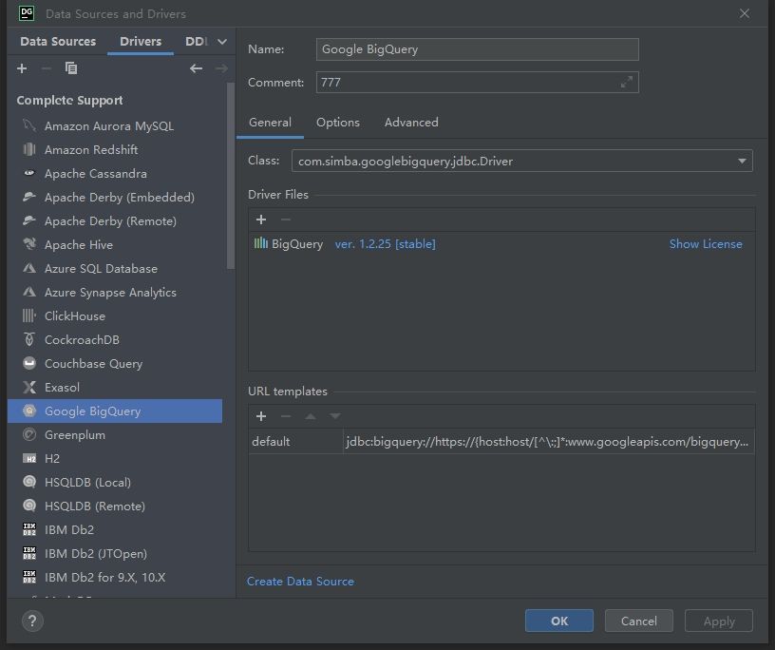Select Apache Derby (Embedded) driver
The image size is (775, 650).
tap(115, 197)
